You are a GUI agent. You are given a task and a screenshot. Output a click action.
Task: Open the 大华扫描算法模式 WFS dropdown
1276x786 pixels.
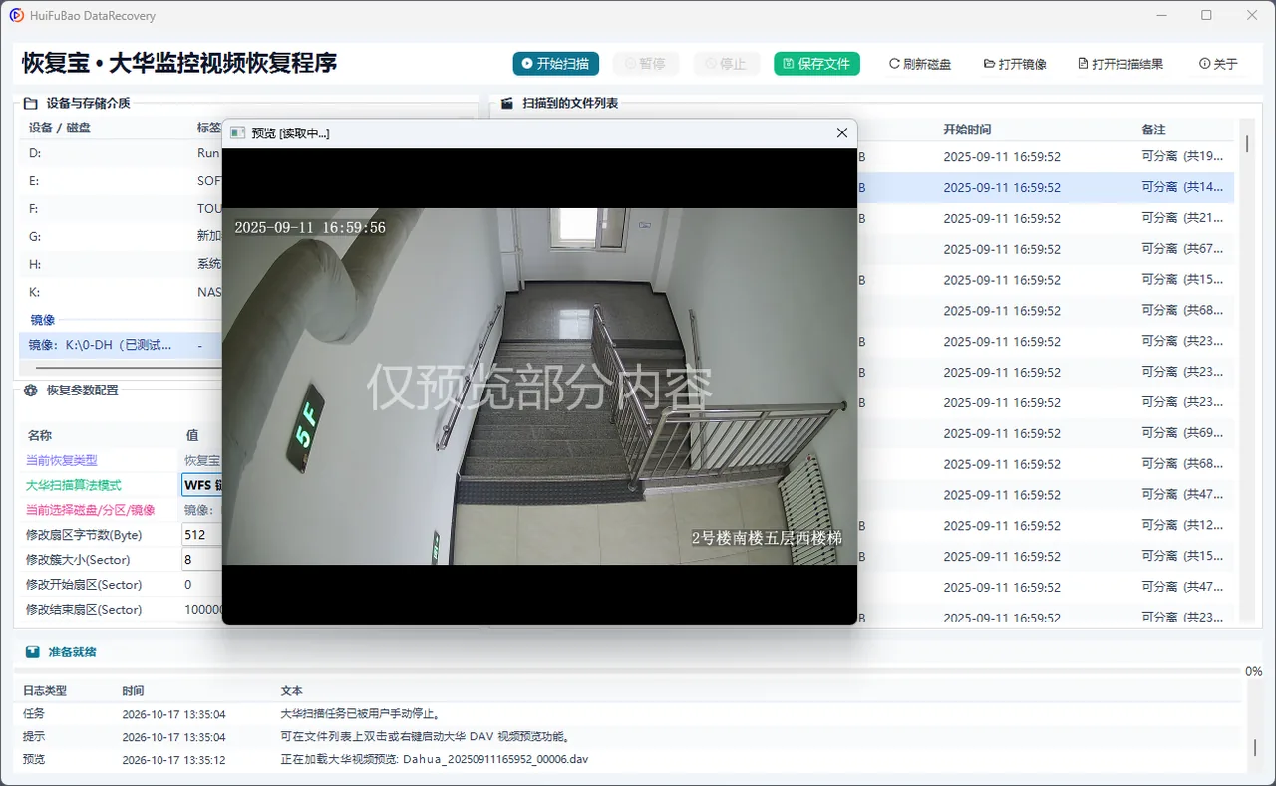click(x=201, y=485)
